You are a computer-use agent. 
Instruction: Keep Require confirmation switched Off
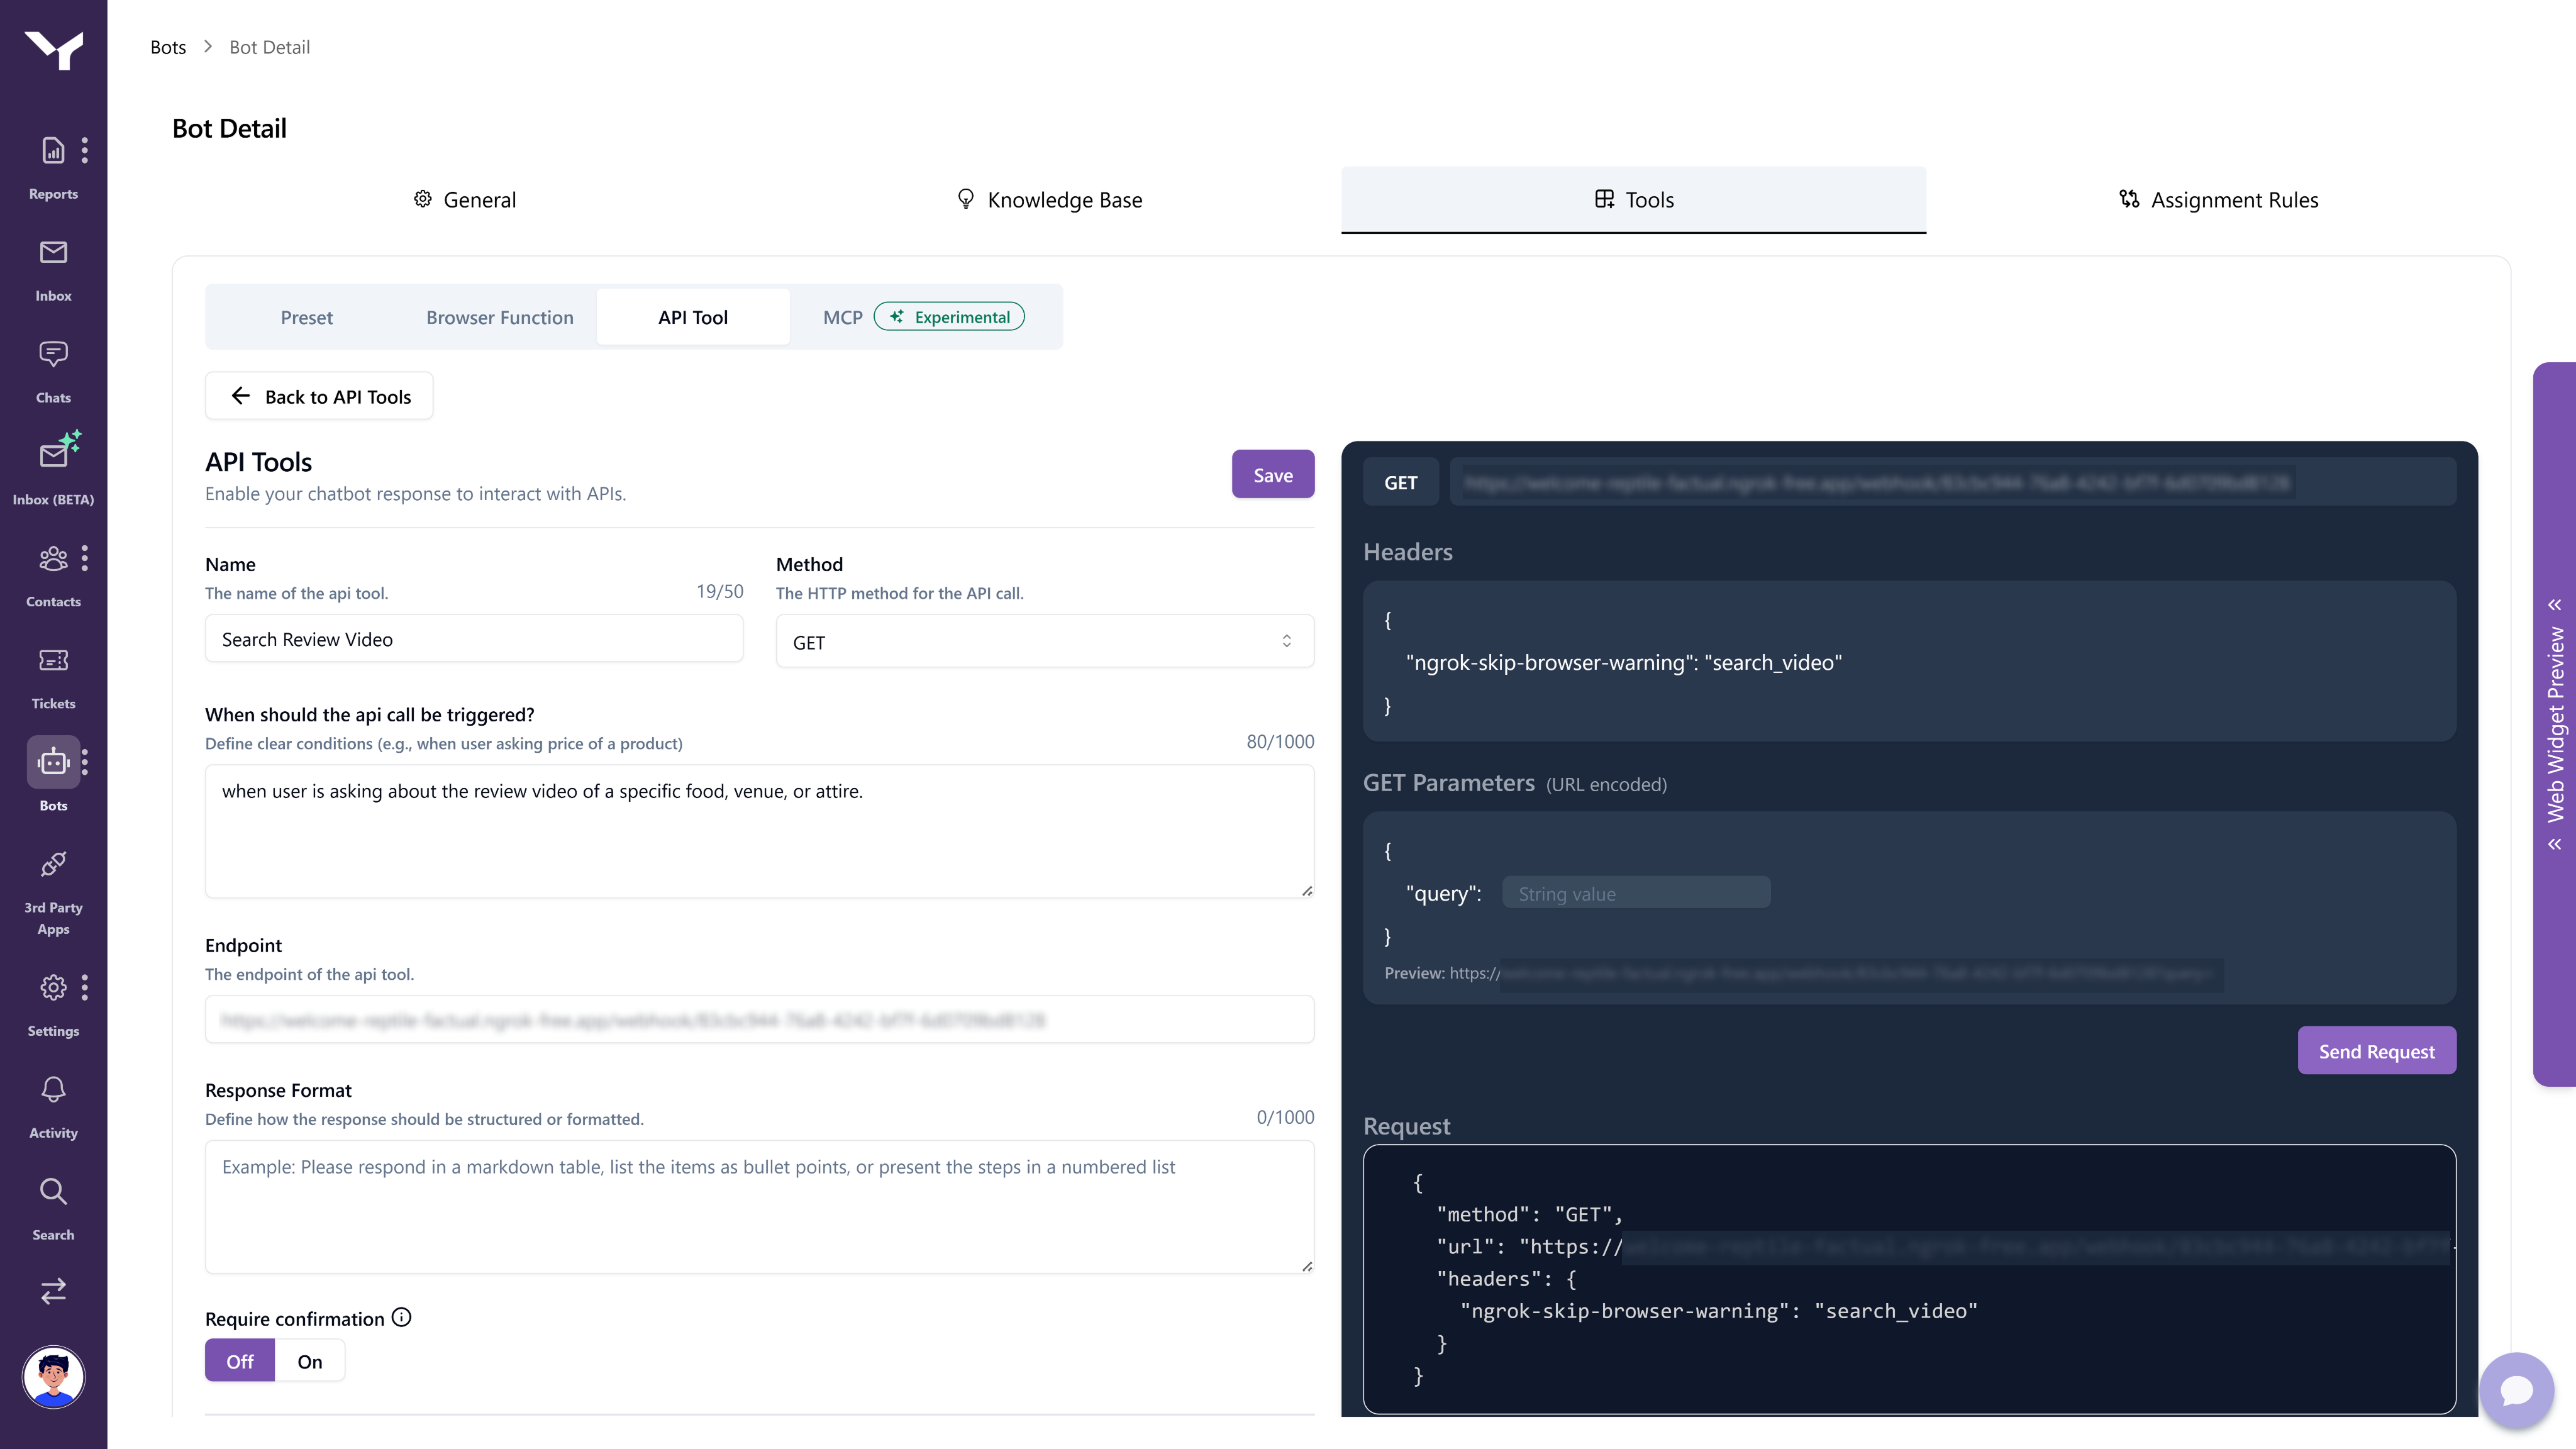[239, 1360]
